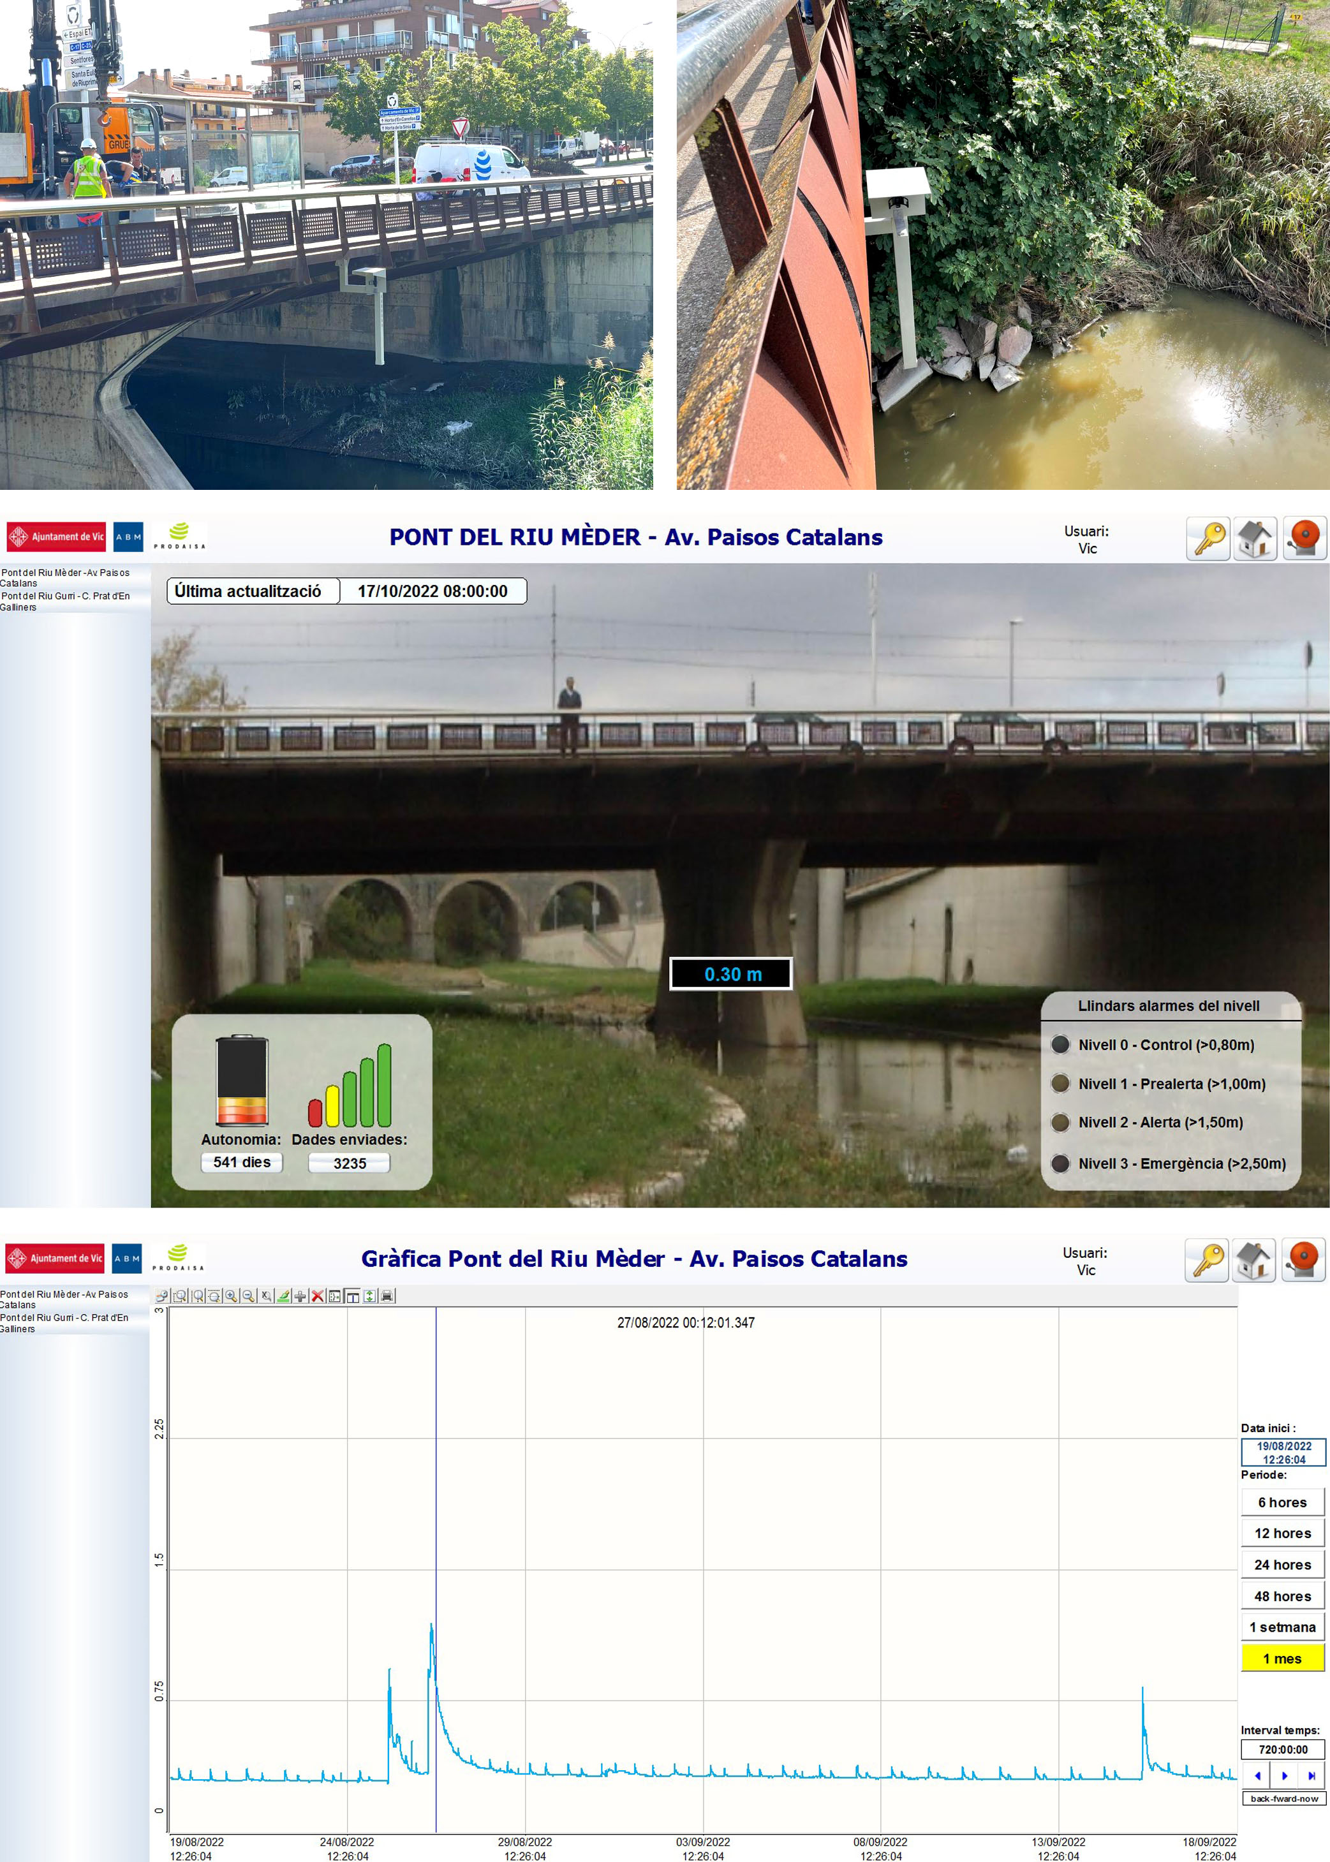
Task: Click the green vertical autoscale arrows icon
Action: click(x=370, y=1296)
